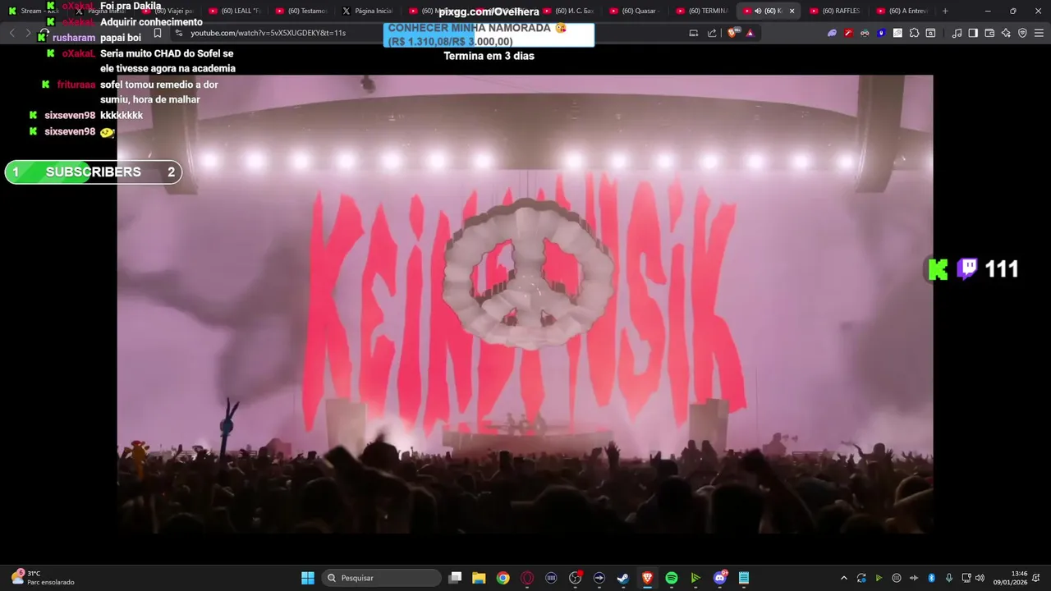Click the viewer count 111
Screen dimensions: 1051x591
pos(1002,269)
